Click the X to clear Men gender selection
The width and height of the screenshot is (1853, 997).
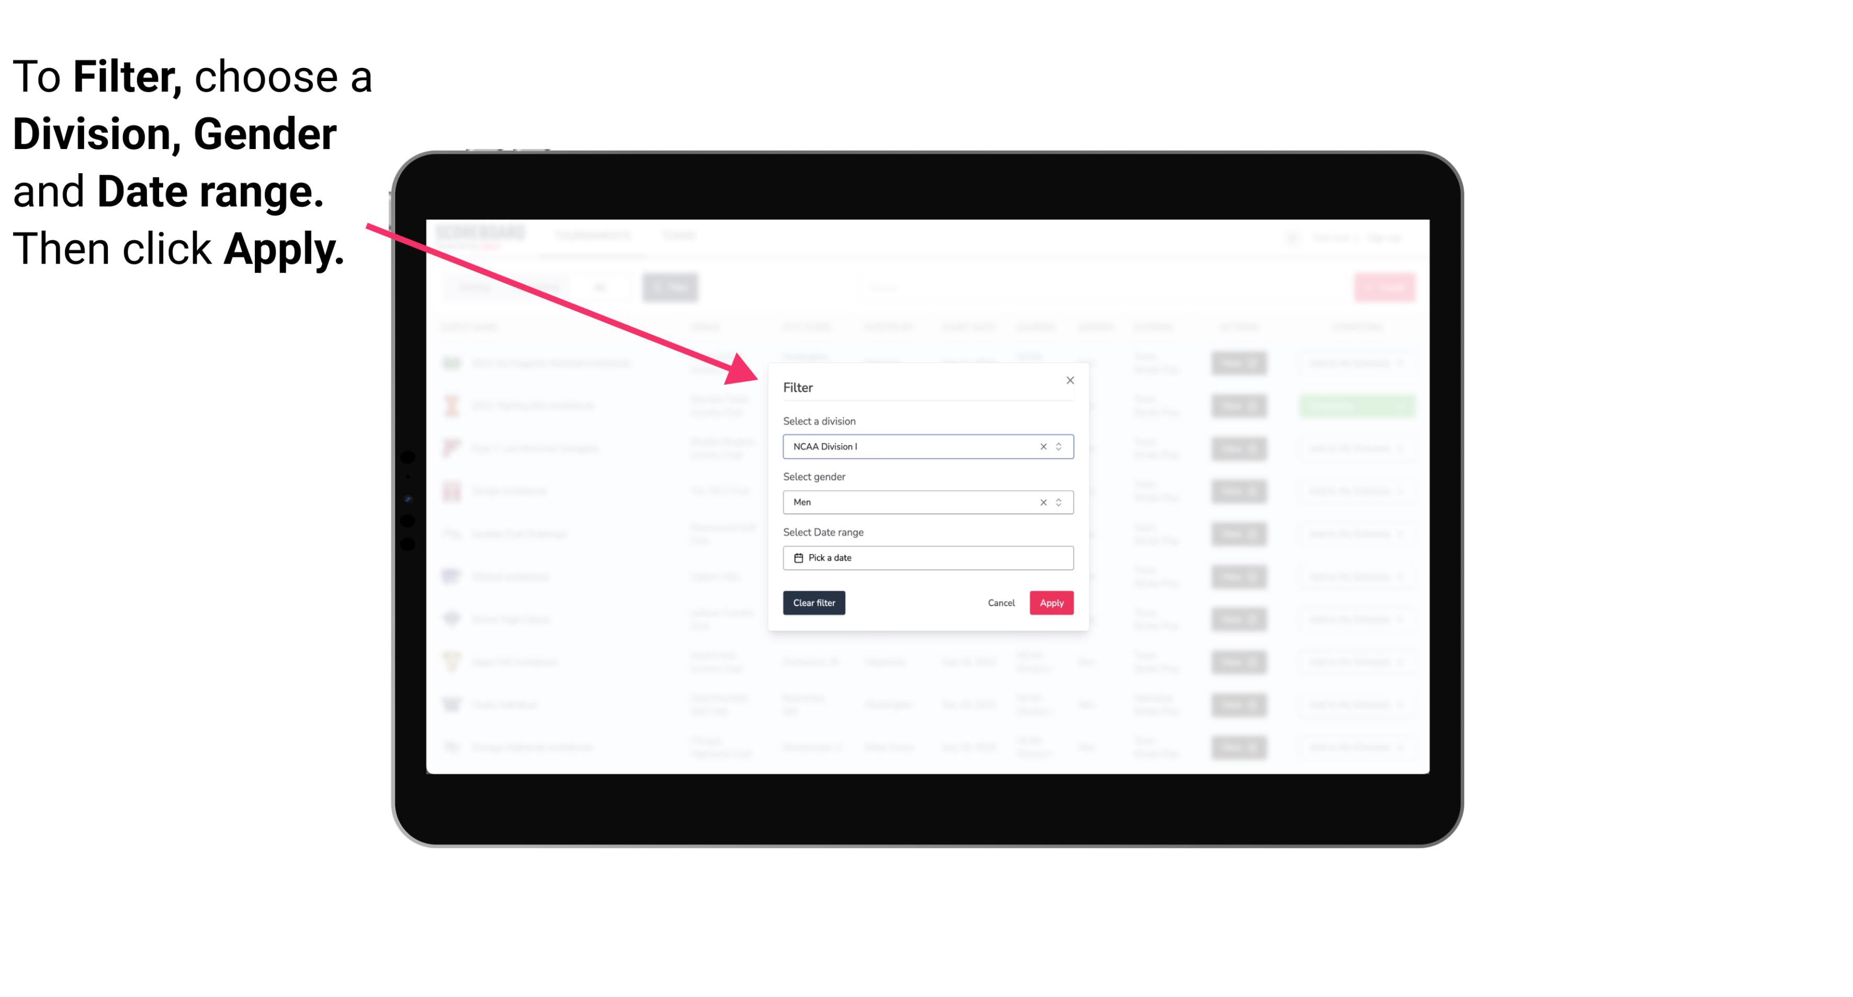click(x=1044, y=502)
